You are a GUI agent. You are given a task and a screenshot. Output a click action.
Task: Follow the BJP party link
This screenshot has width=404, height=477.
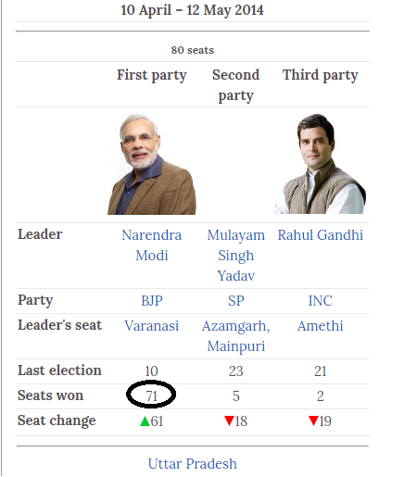(152, 301)
